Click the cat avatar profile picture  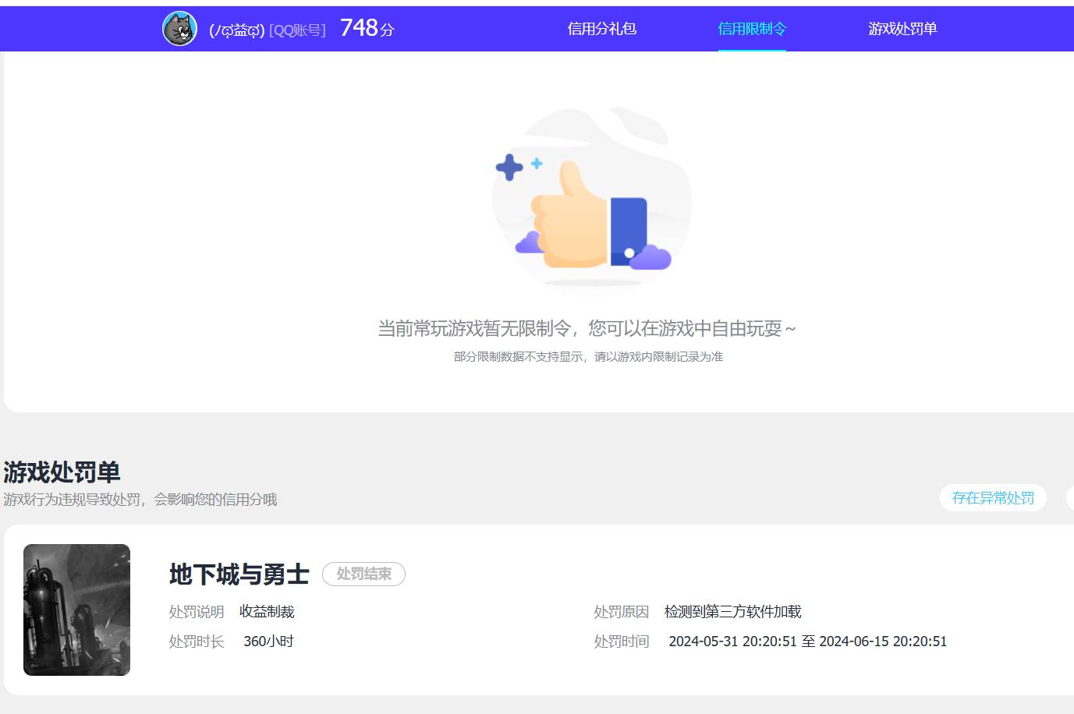click(179, 28)
